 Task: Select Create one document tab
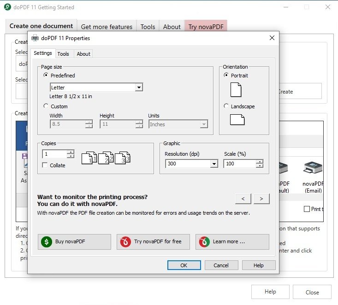pyautogui.click(x=41, y=26)
